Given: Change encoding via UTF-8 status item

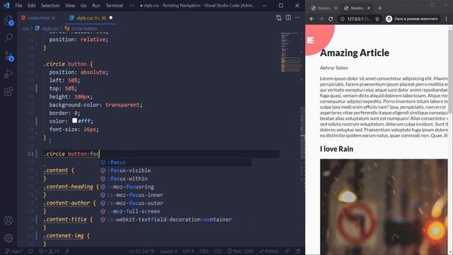Looking at the screenshot, I should click(x=188, y=251).
